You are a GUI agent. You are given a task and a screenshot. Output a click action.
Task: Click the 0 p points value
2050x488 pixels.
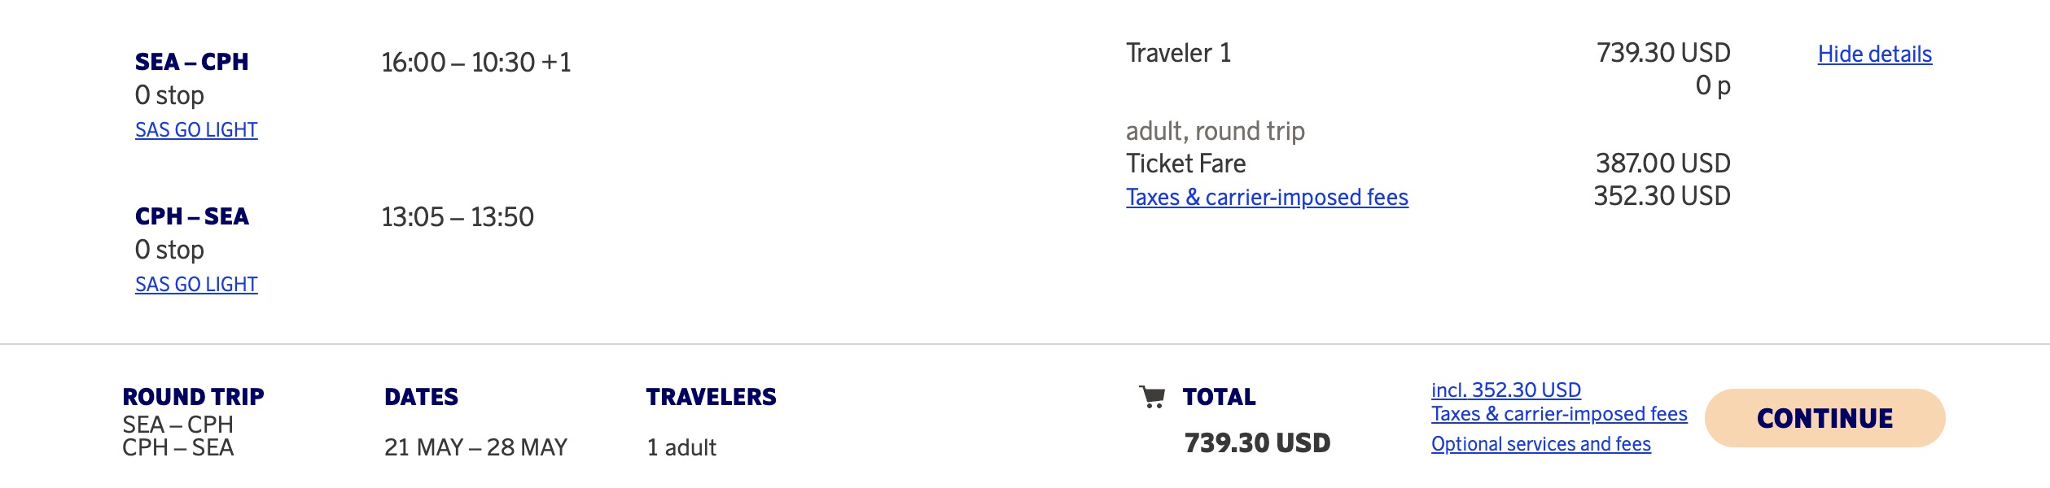point(1712,85)
